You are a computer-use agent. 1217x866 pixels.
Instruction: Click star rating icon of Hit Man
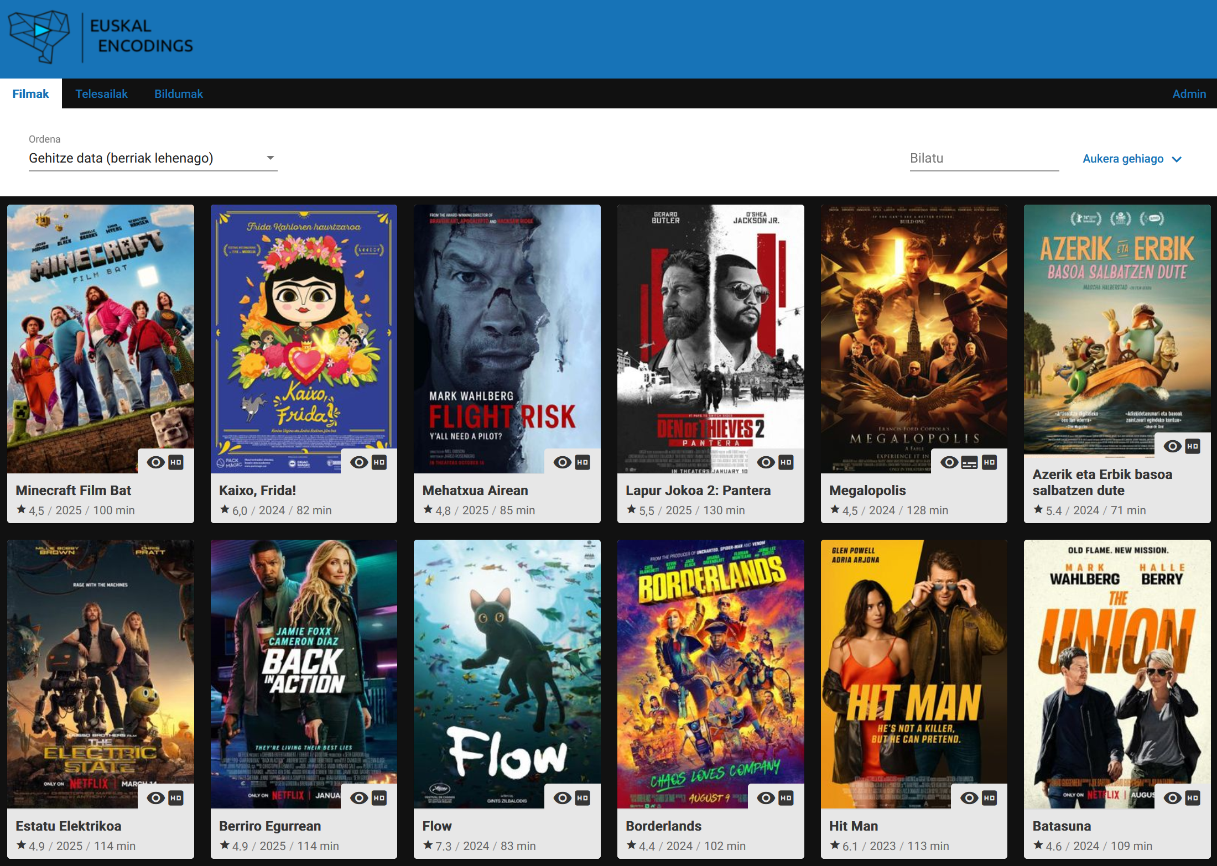pyautogui.click(x=835, y=845)
